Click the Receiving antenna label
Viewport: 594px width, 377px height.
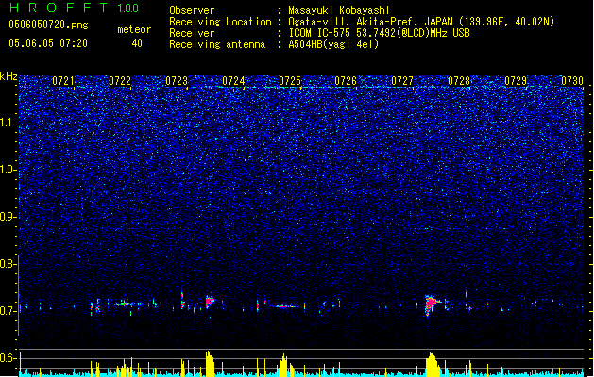[x=217, y=44]
